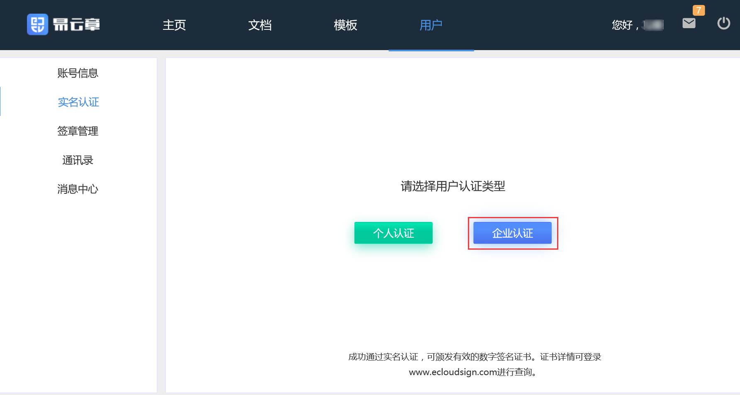740x395 pixels.
Task: Click the www.ecloudsign.com address text
Action: pos(453,372)
